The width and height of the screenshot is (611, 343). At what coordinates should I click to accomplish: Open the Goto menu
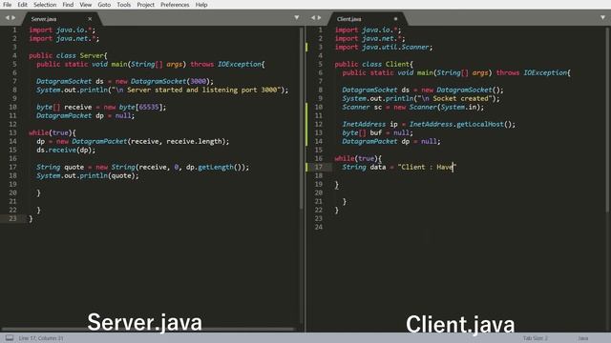104,5
